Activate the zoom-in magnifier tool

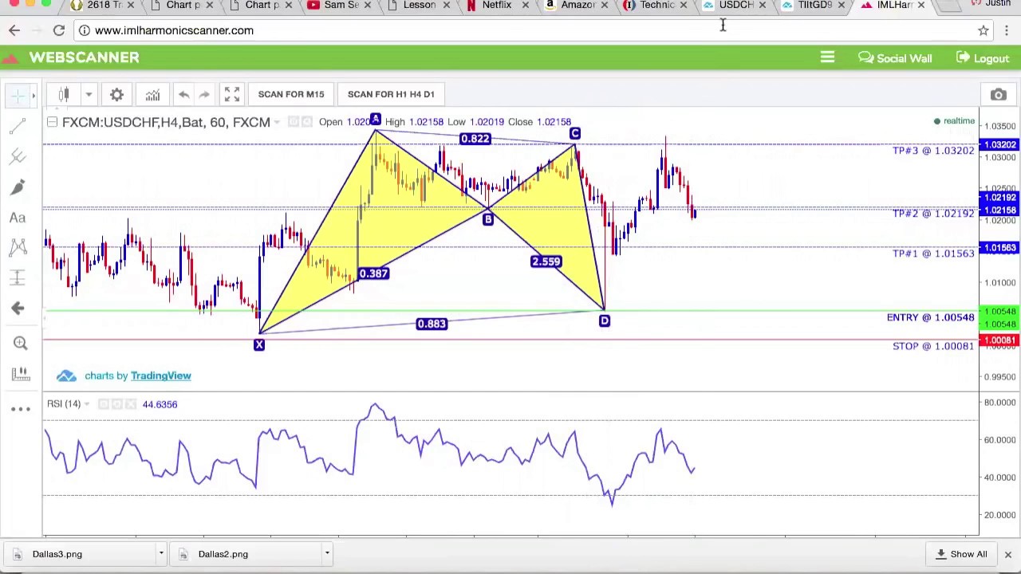[x=21, y=343]
